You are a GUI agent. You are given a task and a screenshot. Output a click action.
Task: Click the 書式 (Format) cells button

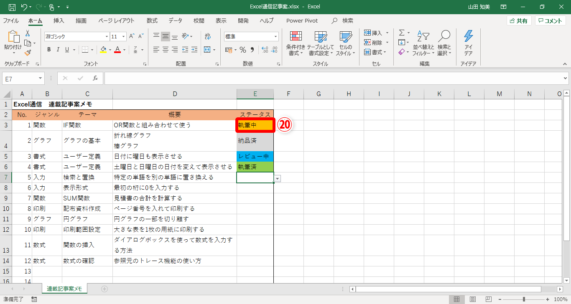tap(373, 52)
